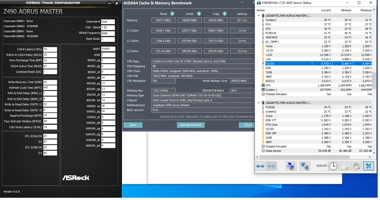
Task: Click the Current column header in HWiNFO
Action: (x=322, y=10)
